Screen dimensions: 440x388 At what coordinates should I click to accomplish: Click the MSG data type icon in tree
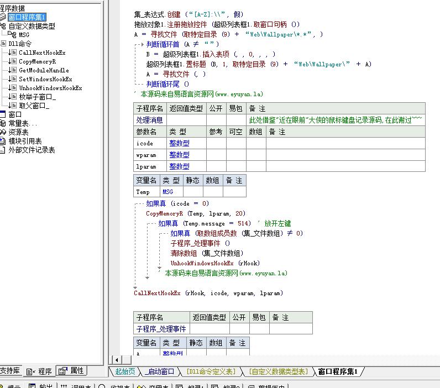pos(12,35)
